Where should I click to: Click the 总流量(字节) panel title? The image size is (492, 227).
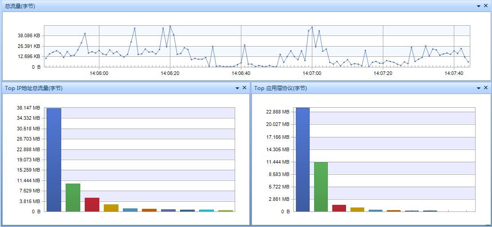click(x=20, y=6)
